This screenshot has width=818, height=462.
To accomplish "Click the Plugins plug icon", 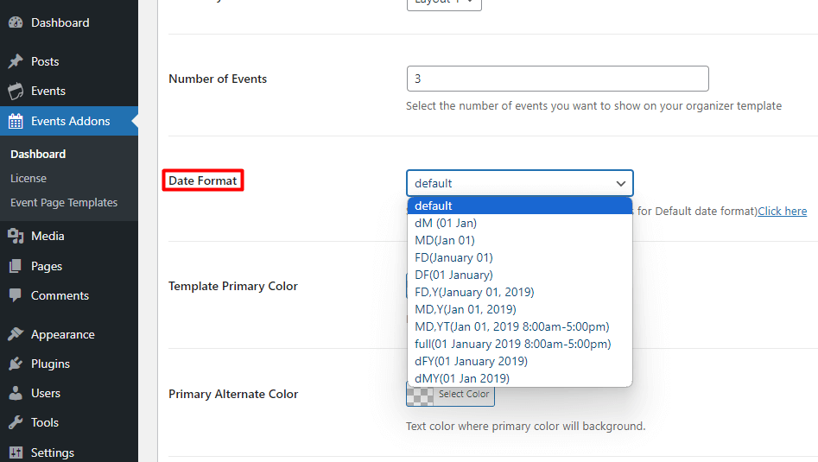I will click(16, 364).
